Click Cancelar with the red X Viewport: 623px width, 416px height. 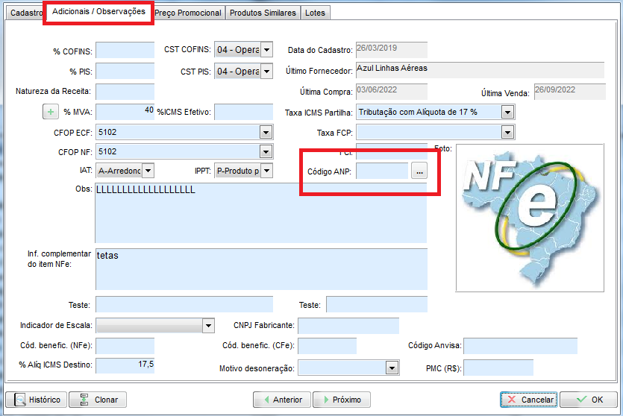[528, 400]
